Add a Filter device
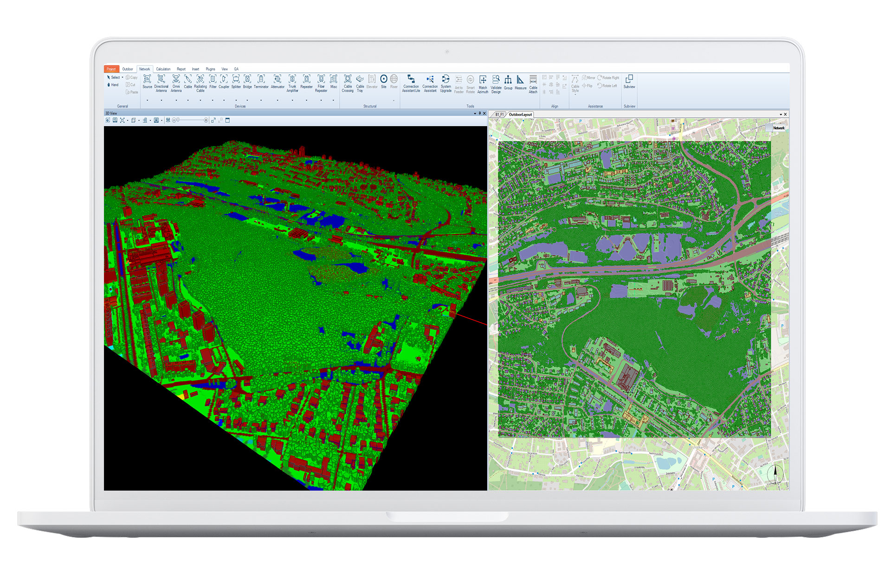 [x=213, y=81]
